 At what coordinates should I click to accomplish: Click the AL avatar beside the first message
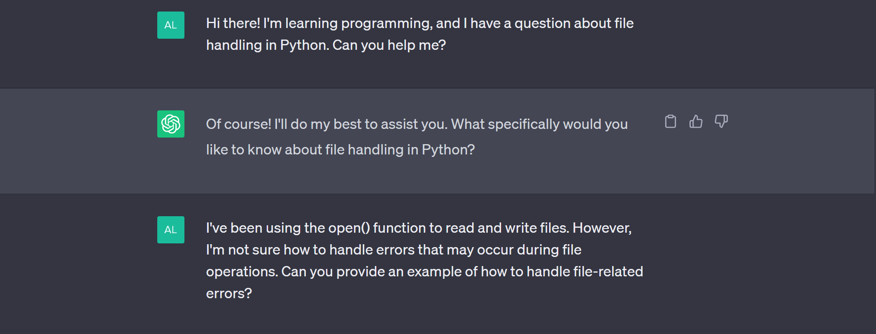tap(171, 25)
